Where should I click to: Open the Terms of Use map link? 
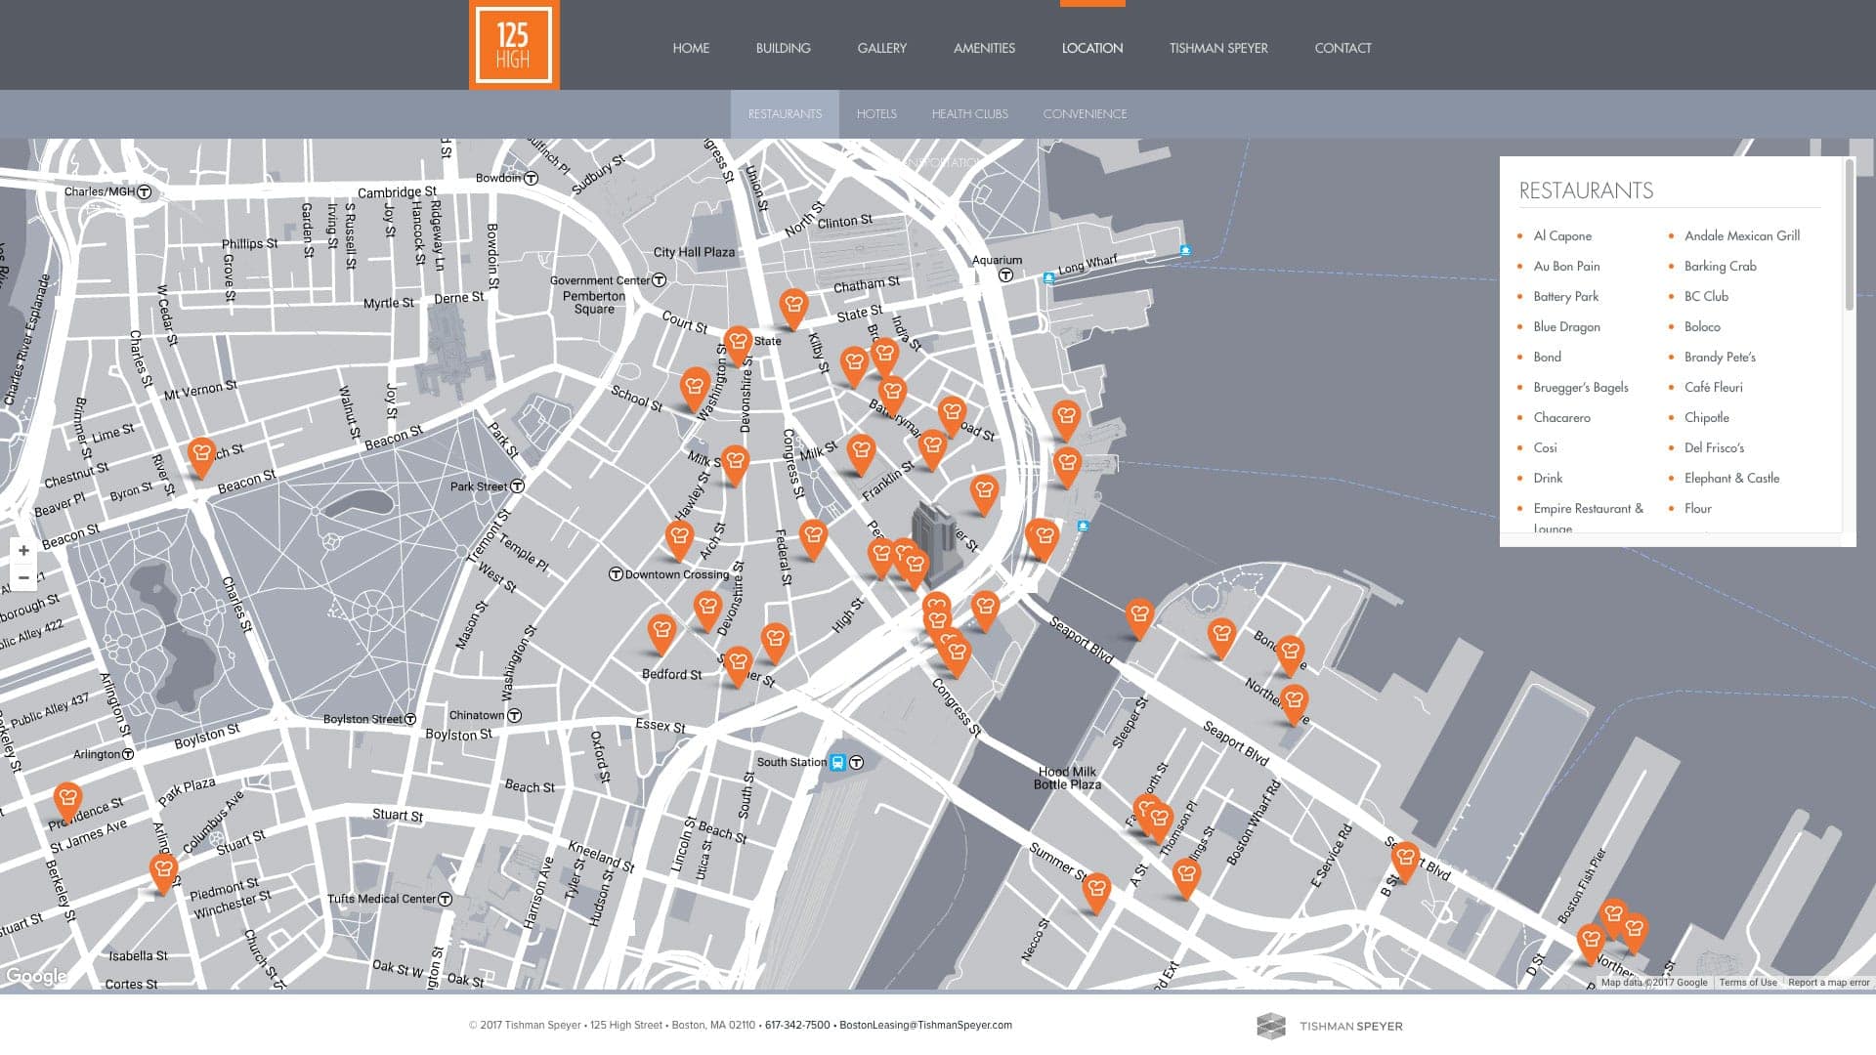1747,983
